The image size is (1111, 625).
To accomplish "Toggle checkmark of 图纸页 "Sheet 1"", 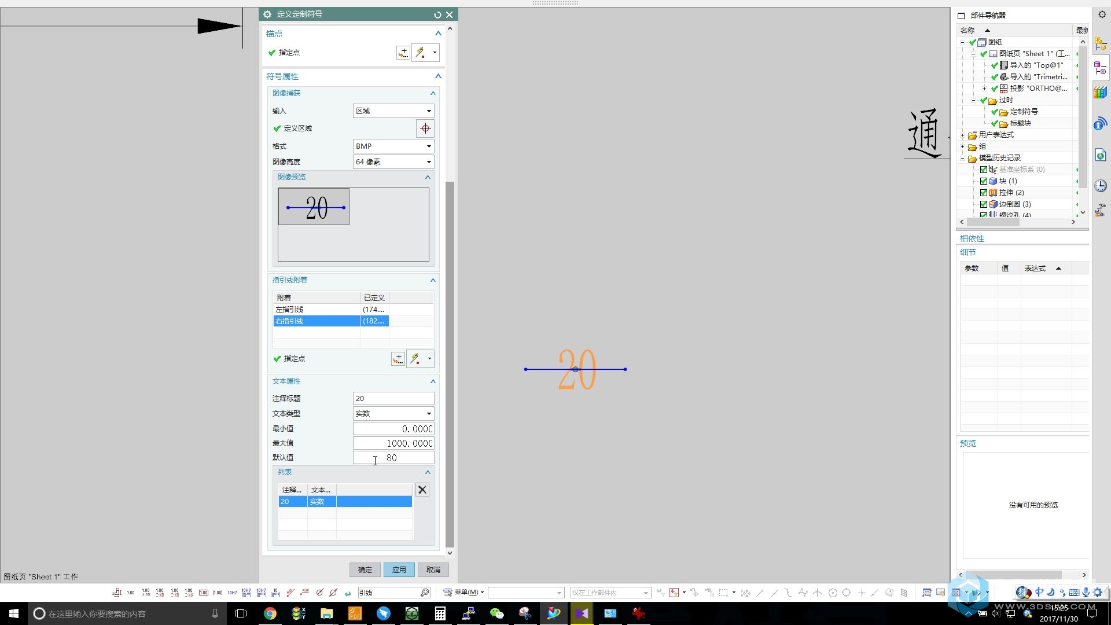I will [983, 54].
